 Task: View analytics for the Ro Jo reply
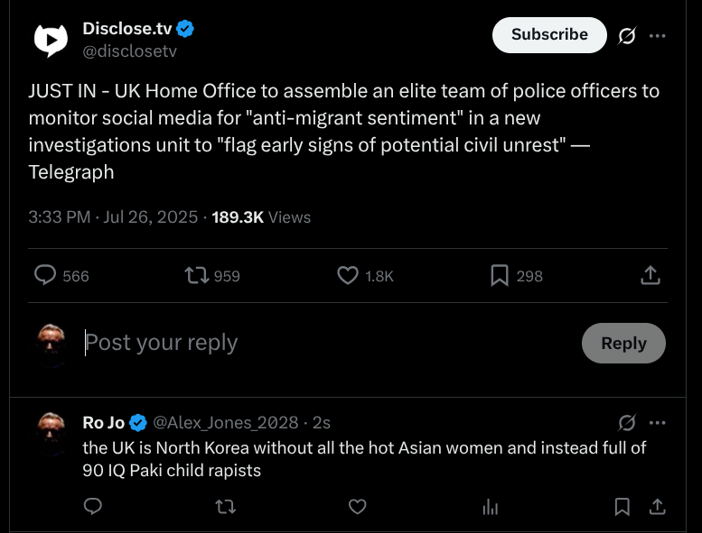coord(491,507)
